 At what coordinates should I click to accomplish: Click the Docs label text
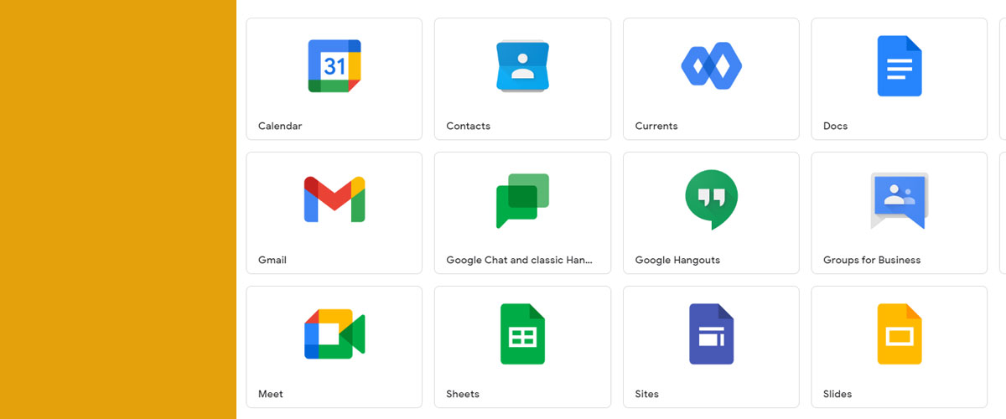coord(835,126)
